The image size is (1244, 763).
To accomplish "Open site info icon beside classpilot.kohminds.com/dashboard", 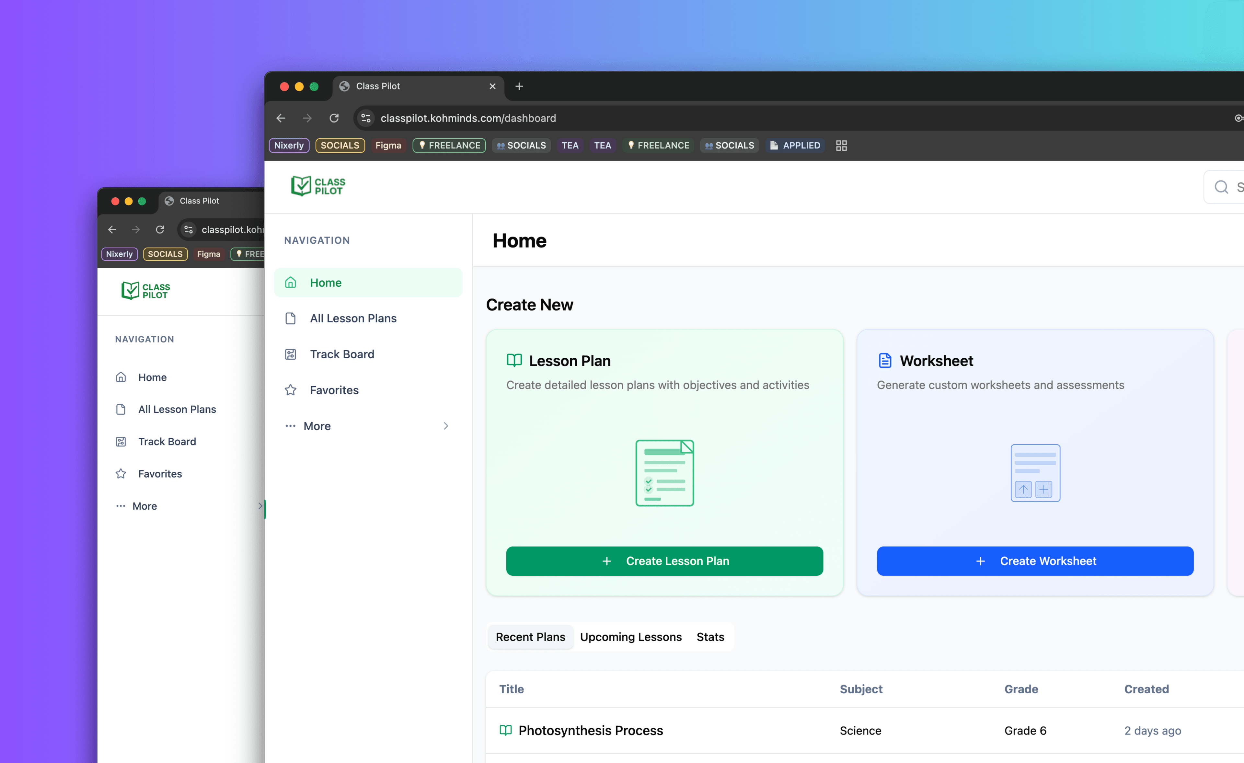I will pos(366,118).
